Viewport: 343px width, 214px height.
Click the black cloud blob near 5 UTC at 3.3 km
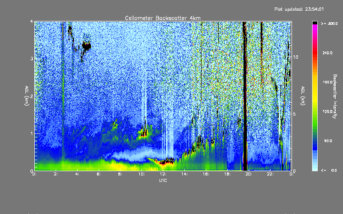86,46
